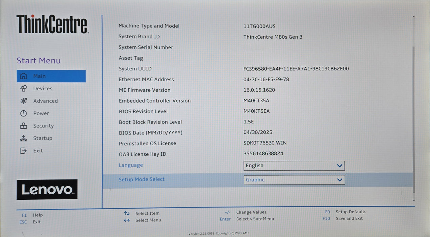Click ThinkCentre M80s Gen 3 brand value
Viewport: 430px width, 237px height.
(x=273, y=37)
